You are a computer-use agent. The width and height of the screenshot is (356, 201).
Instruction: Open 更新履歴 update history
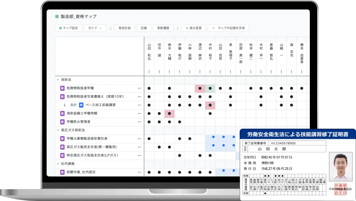pyautogui.click(x=163, y=28)
